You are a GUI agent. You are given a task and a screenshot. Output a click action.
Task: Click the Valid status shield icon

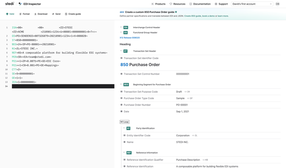[x=7, y=14]
